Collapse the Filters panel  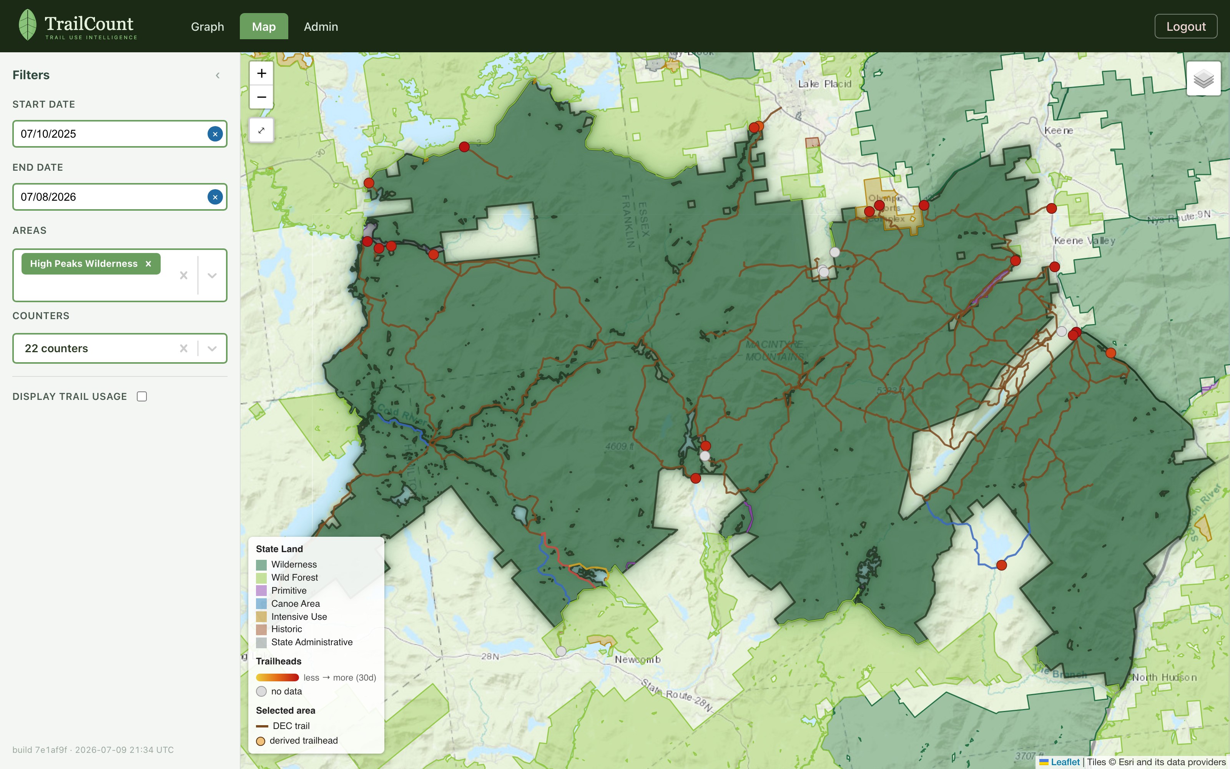[218, 75]
